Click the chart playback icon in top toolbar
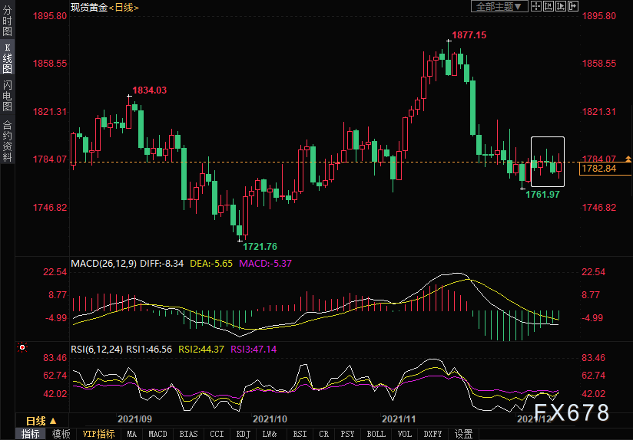The image size is (633, 440). coord(561,7)
